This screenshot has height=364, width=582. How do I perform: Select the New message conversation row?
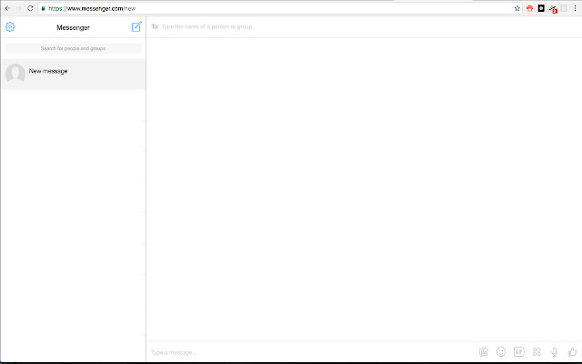73,74
